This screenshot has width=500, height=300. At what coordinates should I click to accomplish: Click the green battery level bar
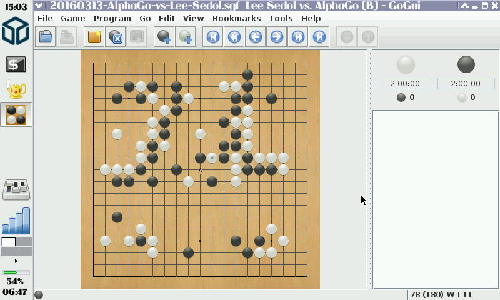tap(16, 272)
